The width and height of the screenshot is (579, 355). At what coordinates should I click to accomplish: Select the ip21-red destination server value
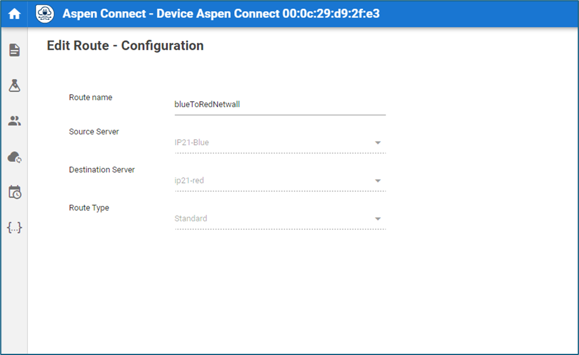(189, 180)
